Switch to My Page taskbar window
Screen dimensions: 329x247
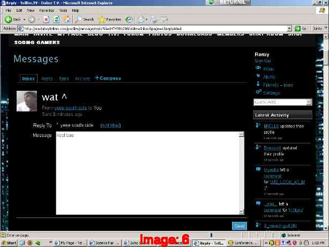(70, 243)
